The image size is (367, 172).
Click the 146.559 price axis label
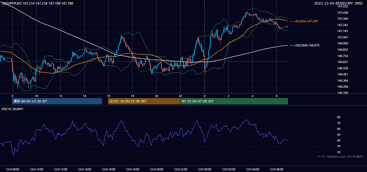point(343,68)
